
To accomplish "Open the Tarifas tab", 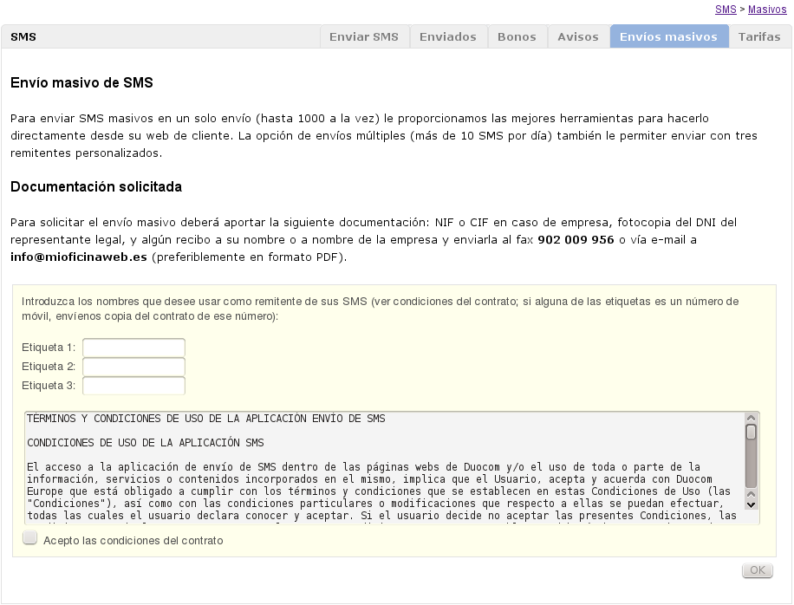I will click(x=759, y=37).
